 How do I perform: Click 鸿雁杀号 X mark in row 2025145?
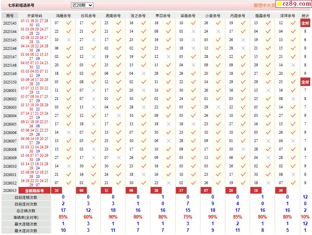coord(69,40)
